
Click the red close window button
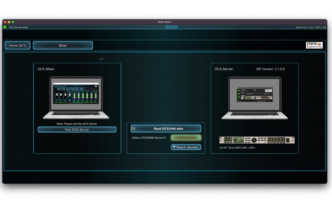tap(5, 22)
